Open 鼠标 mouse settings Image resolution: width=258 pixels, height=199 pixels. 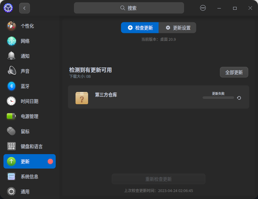[29, 131]
